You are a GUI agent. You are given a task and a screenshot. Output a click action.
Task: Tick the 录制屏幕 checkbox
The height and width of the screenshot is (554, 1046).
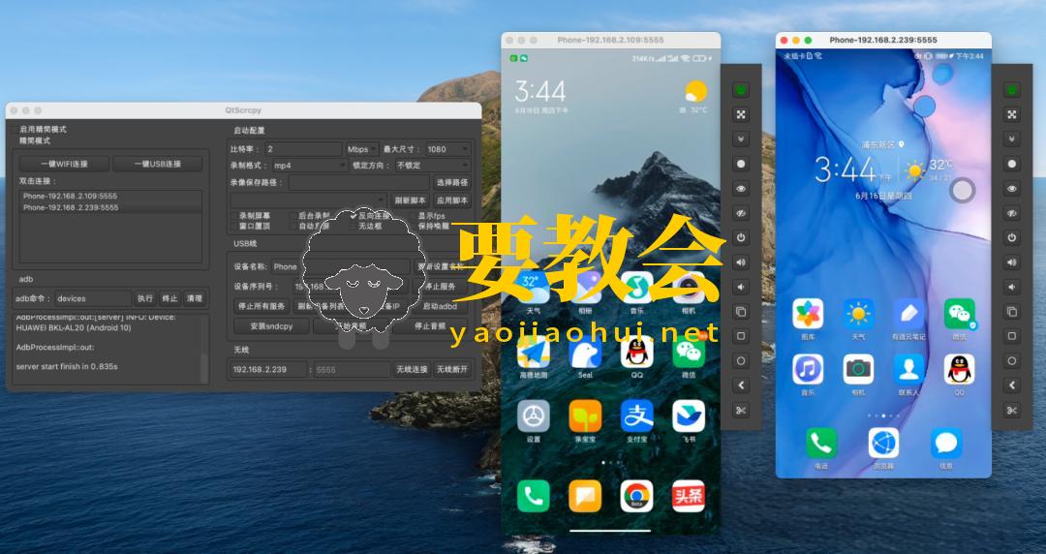(x=234, y=216)
